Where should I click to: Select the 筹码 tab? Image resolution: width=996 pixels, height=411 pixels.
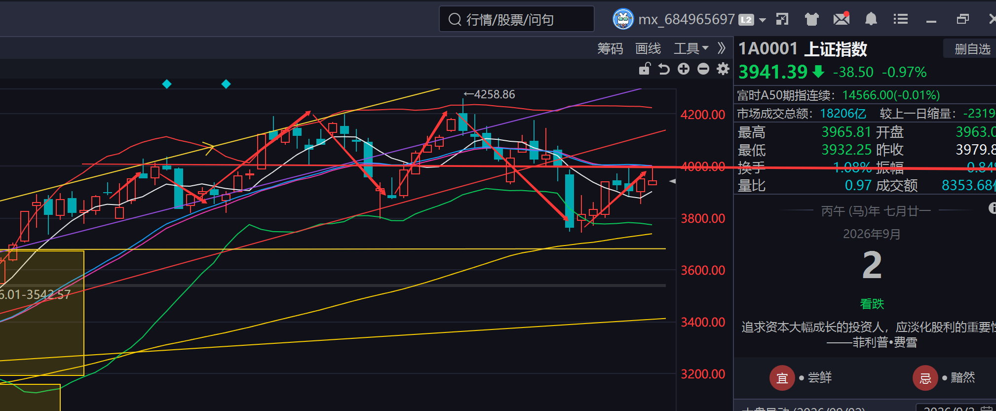(610, 48)
